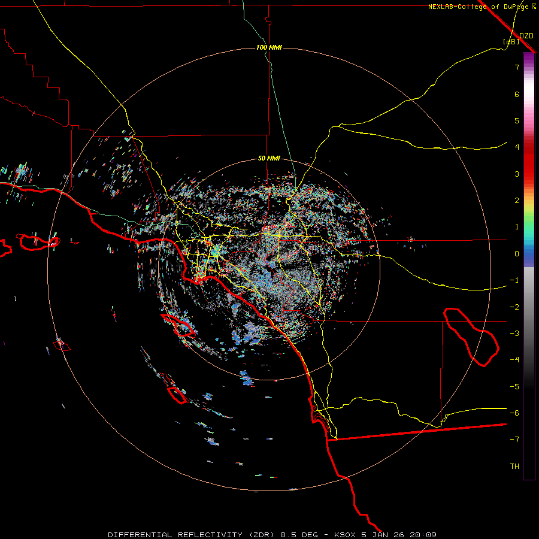Click the -6 value on the color scale
The image size is (539, 539).
tap(514, 413)
